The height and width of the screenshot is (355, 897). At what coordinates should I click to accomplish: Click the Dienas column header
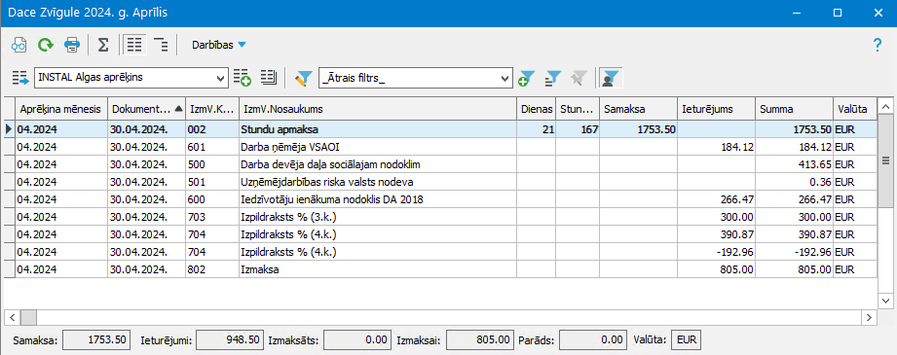(537, 109)
